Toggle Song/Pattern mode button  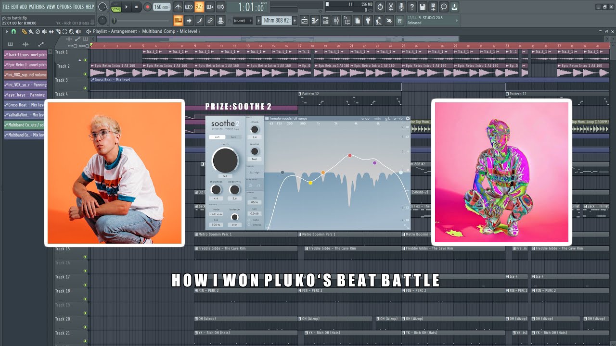(x=116, y=7)
